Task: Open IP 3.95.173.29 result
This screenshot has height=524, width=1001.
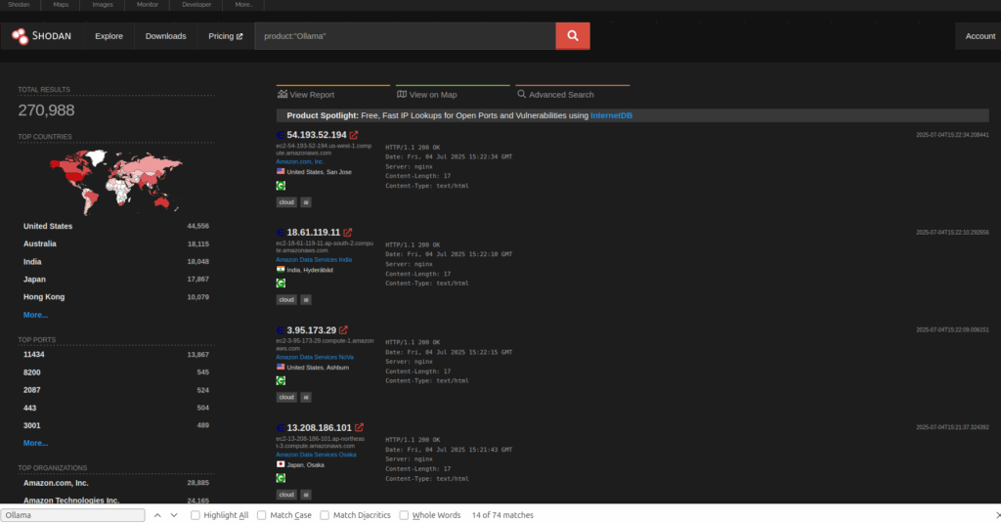Action: (312, 330)
